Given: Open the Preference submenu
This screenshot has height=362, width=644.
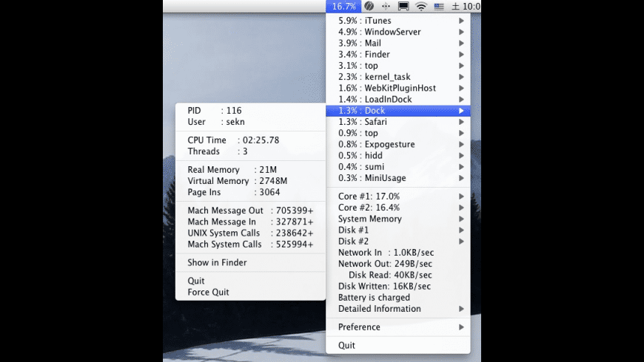Looking at the screenshot, I should (x=398, y=327).
